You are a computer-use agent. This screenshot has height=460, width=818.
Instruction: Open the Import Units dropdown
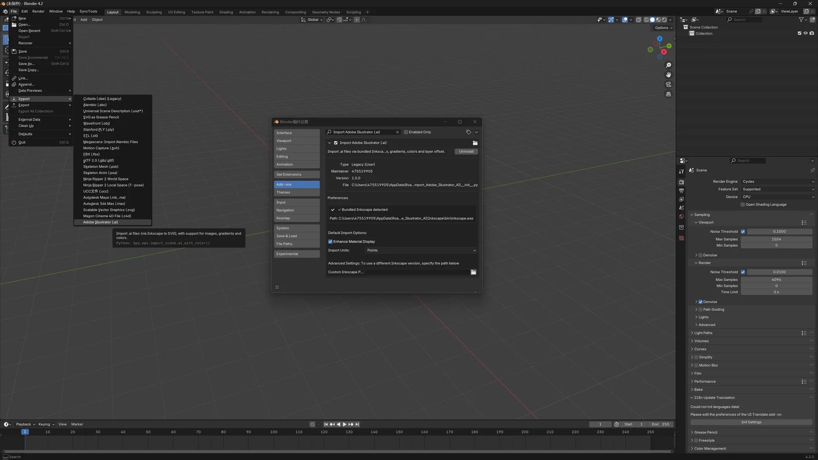point(420,250)
